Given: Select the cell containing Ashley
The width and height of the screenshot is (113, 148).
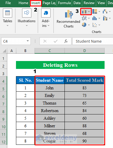Looking at the screenshot, I should pyautogui.click(x=50, y=118).
